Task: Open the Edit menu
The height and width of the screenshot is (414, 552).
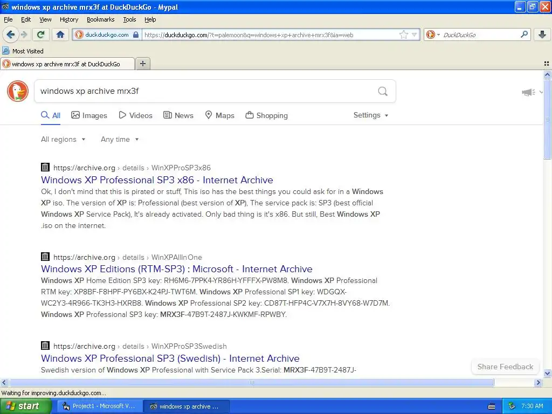Action: [x=26, y=19]
